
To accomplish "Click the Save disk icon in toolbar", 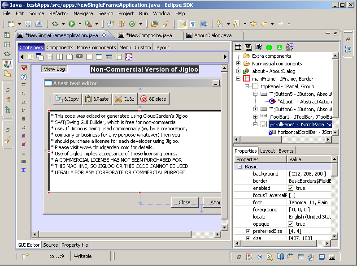I will [x=28, y=24].
